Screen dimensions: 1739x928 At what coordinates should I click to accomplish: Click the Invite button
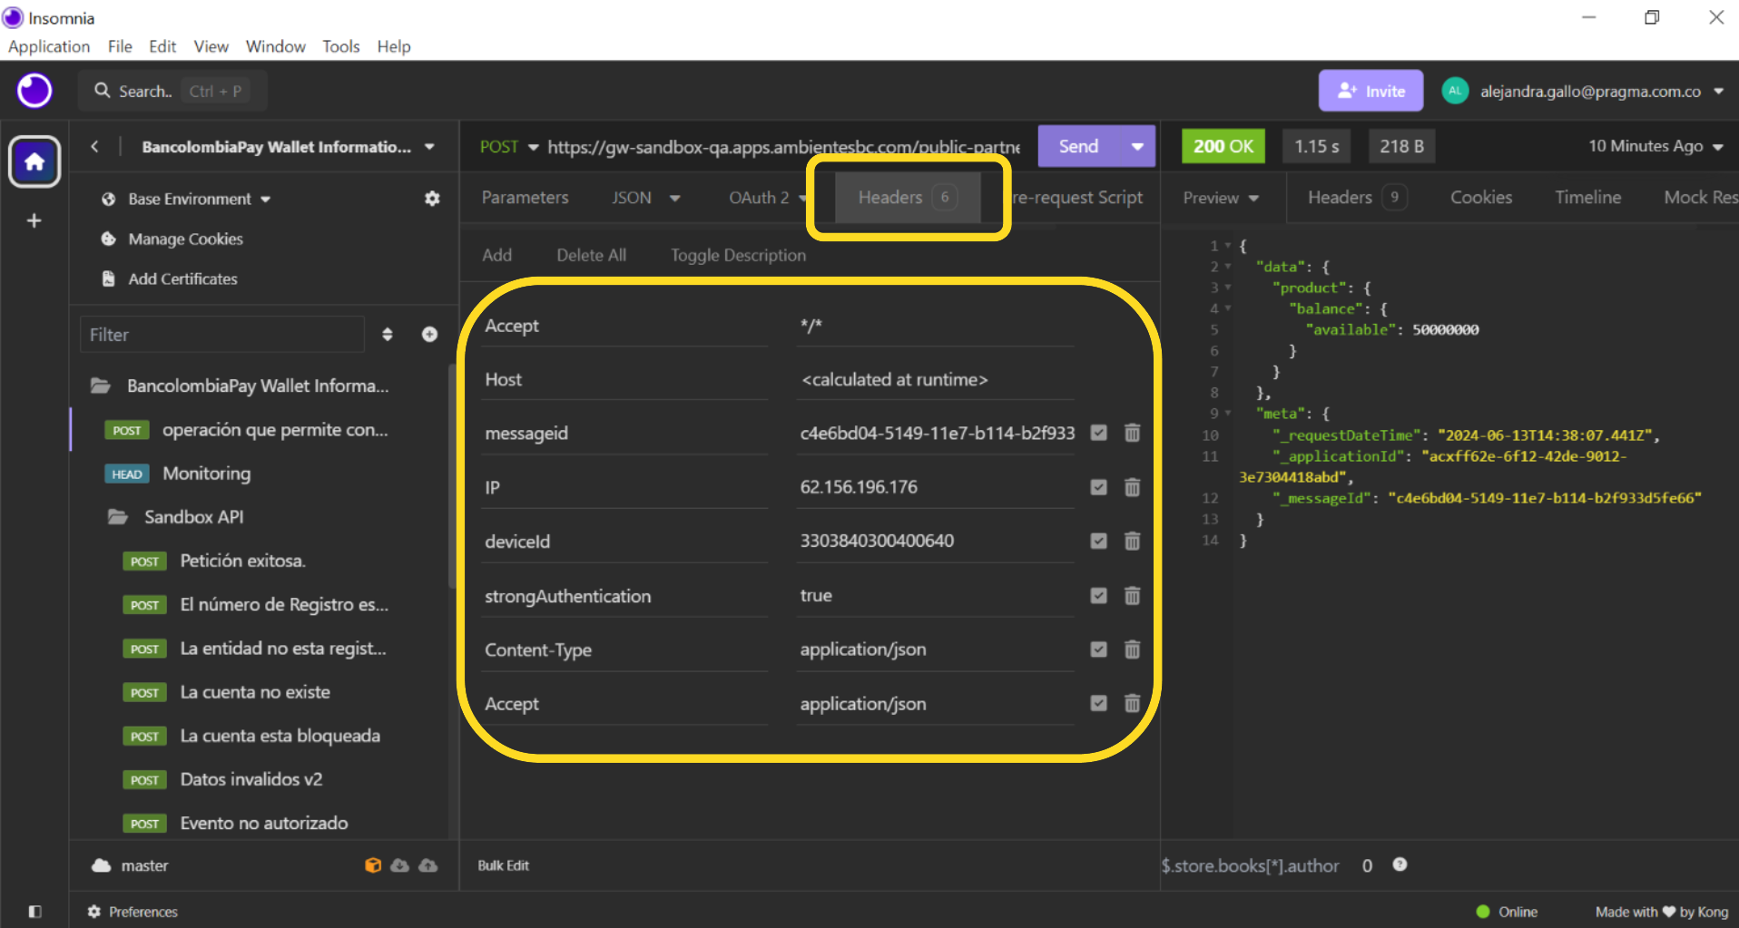click(x=1371, y=91)
